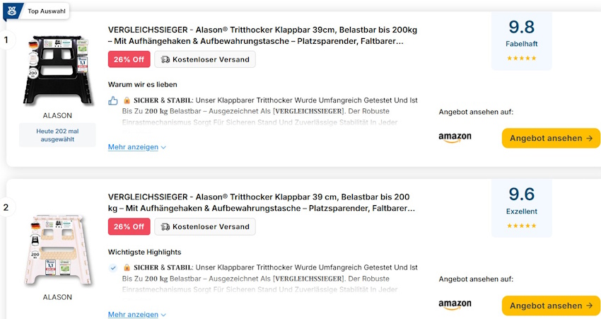Expand Mehr anzeigen in the second listing
601x319 pixels.
click(136, 314)
